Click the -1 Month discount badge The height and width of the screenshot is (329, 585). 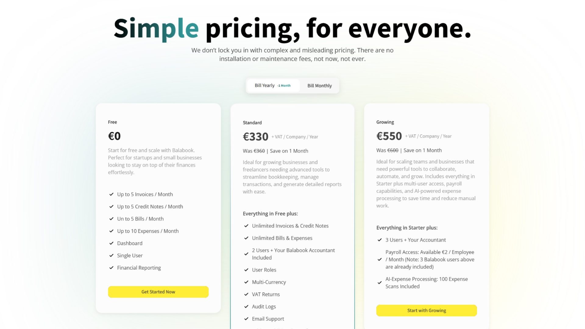pos(284,86)
